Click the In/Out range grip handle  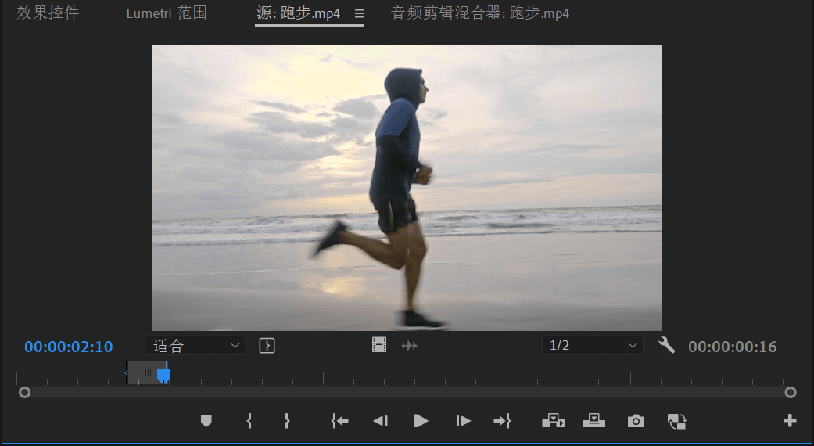pos(148,372)
